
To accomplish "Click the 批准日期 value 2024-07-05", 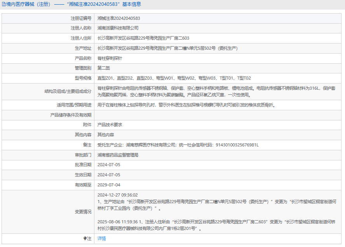I will (109, 165).
